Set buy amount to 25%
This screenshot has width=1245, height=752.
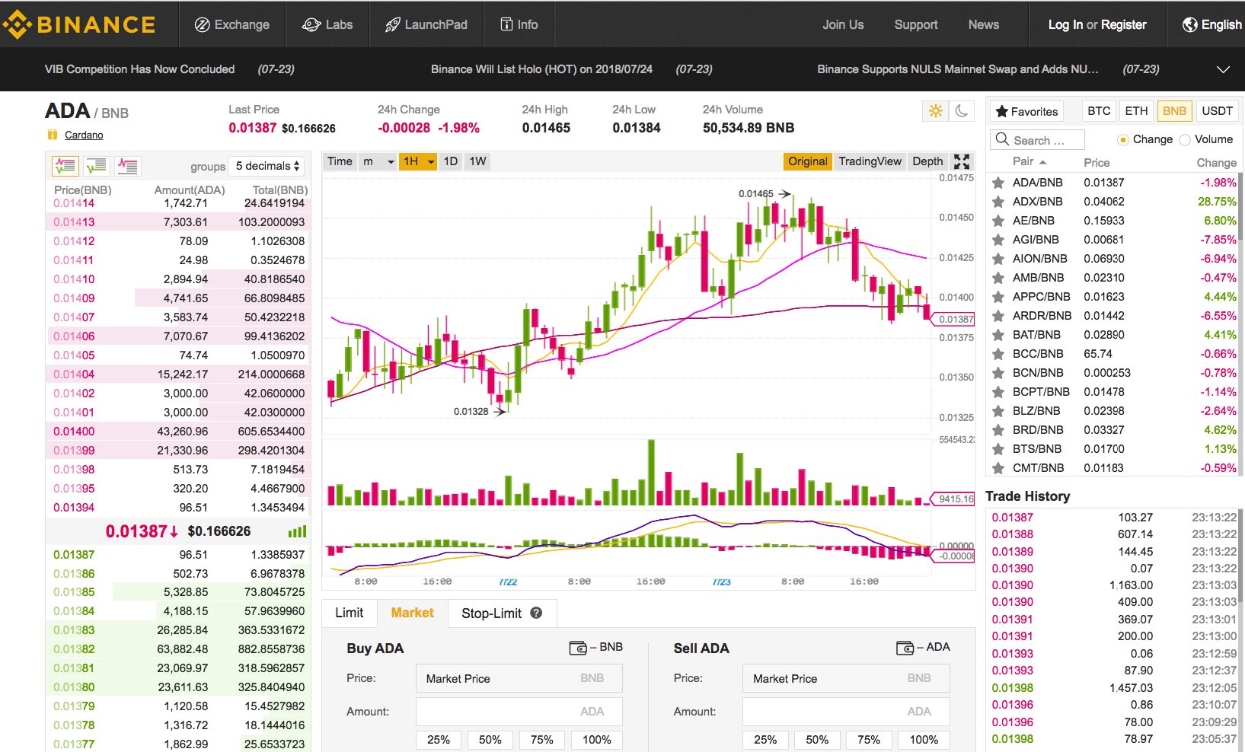pyautogui.click(x=439, y=740)
